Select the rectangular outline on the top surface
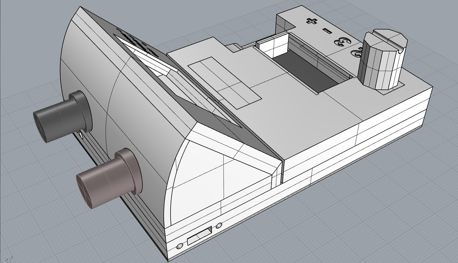 coord(224,83)
